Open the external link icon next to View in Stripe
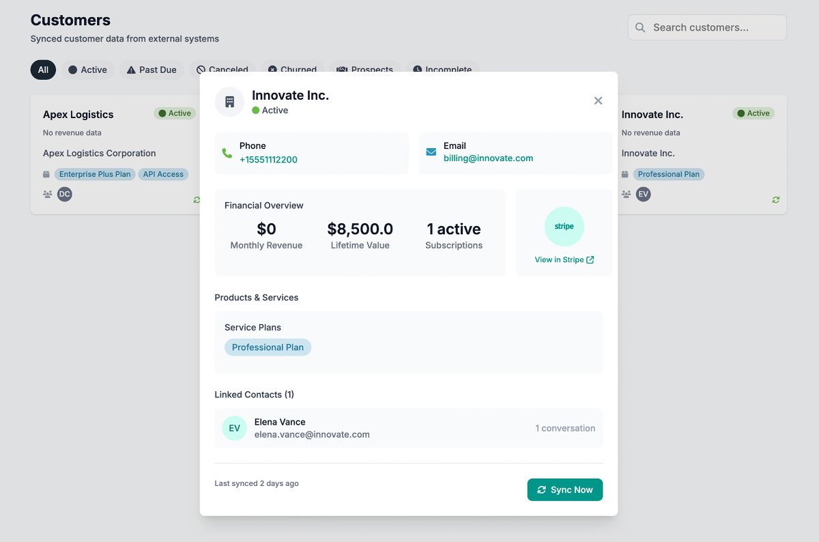819x542 pixels. click(x=590, y=259)
